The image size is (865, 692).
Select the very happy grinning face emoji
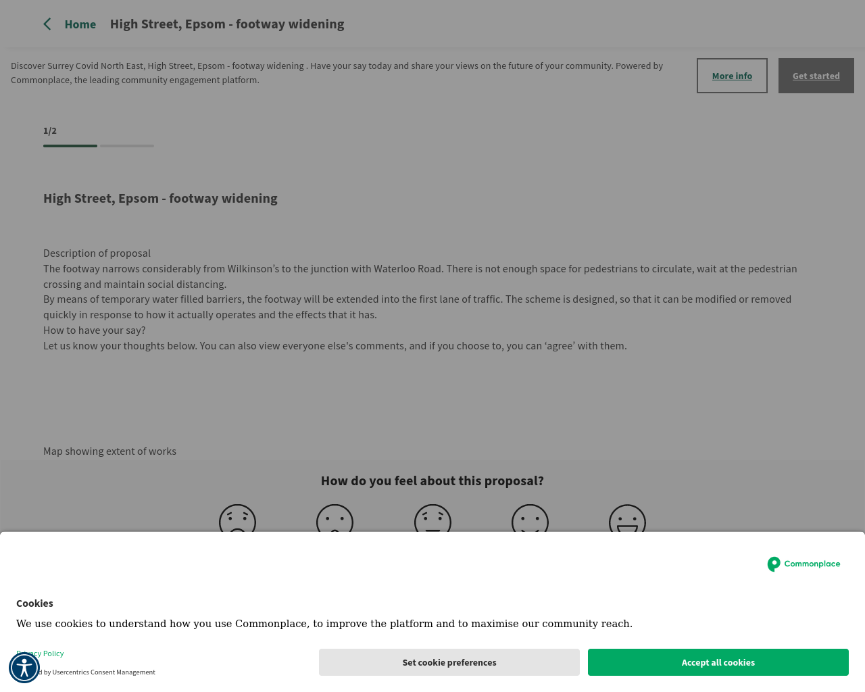click(x=627, y=518)
